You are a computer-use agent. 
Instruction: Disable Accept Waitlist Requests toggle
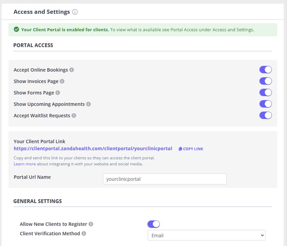coord(265,115)
